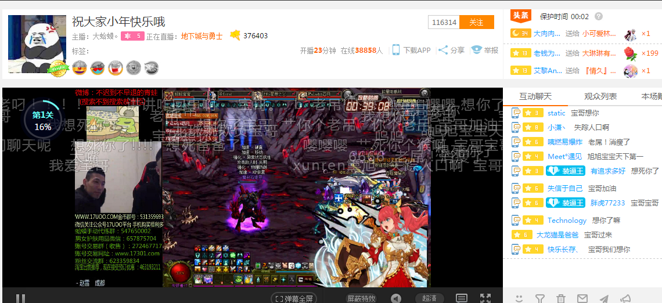This screenshot has height=303, width=662.
Task: Click 下载APP download link
Action: point(417,50)
